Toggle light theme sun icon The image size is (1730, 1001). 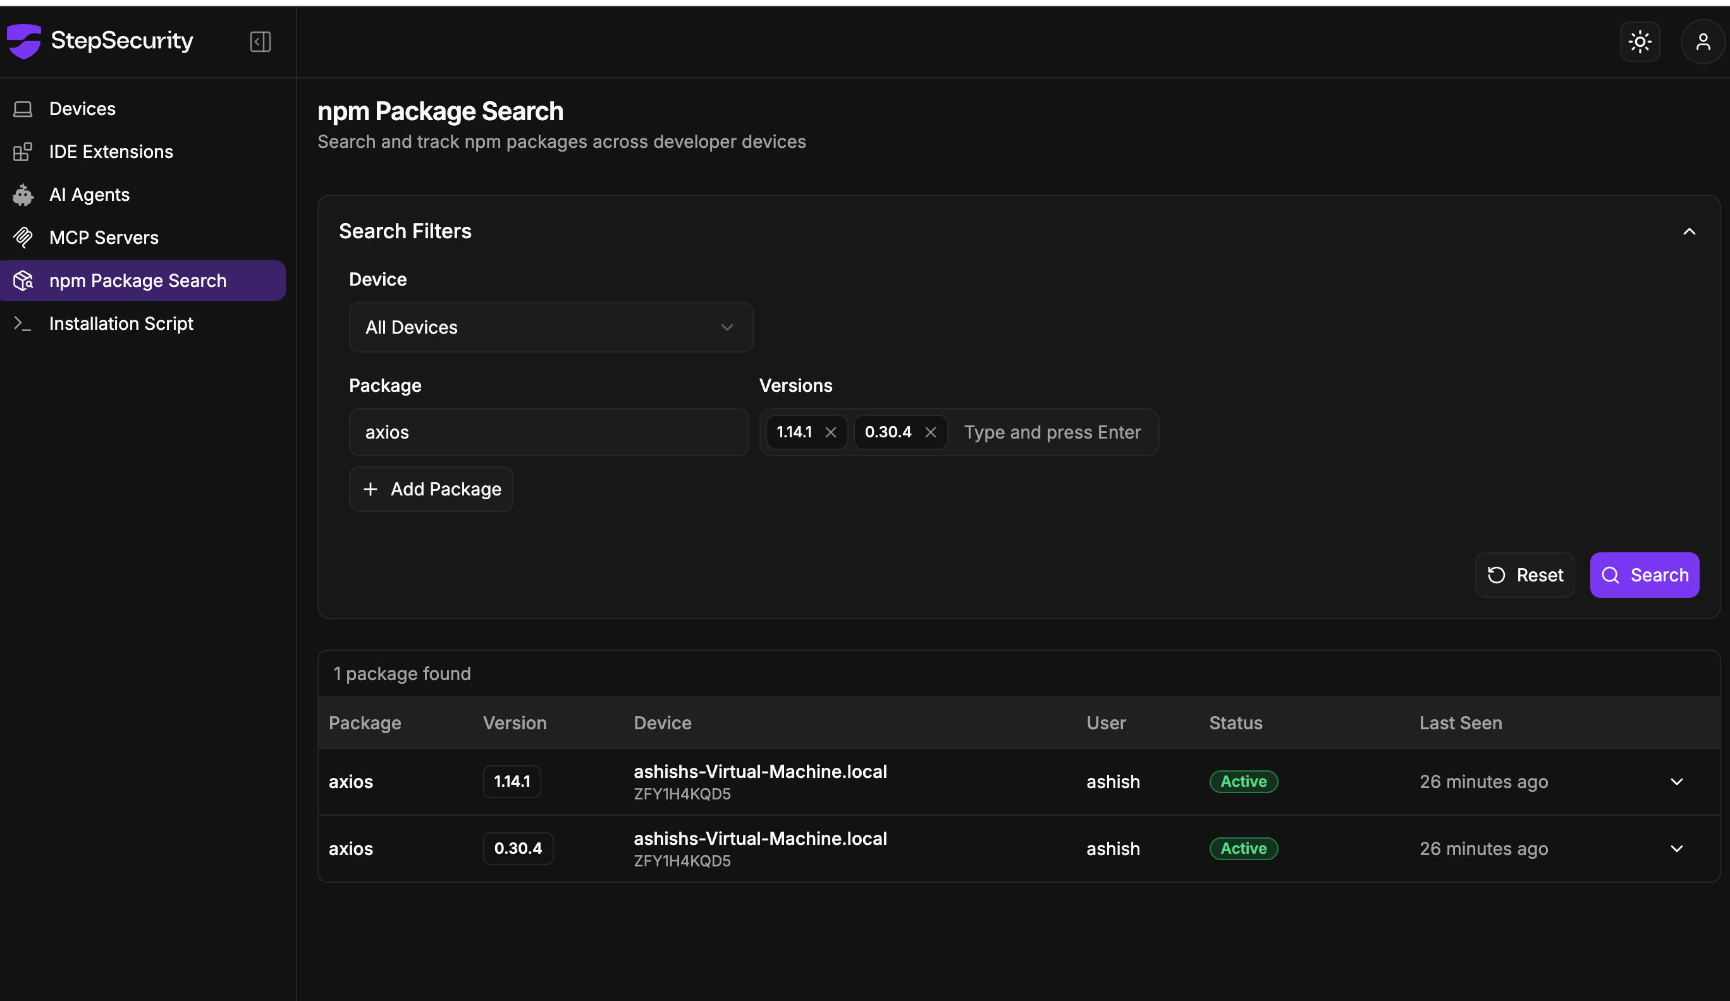pos(1640,42)
